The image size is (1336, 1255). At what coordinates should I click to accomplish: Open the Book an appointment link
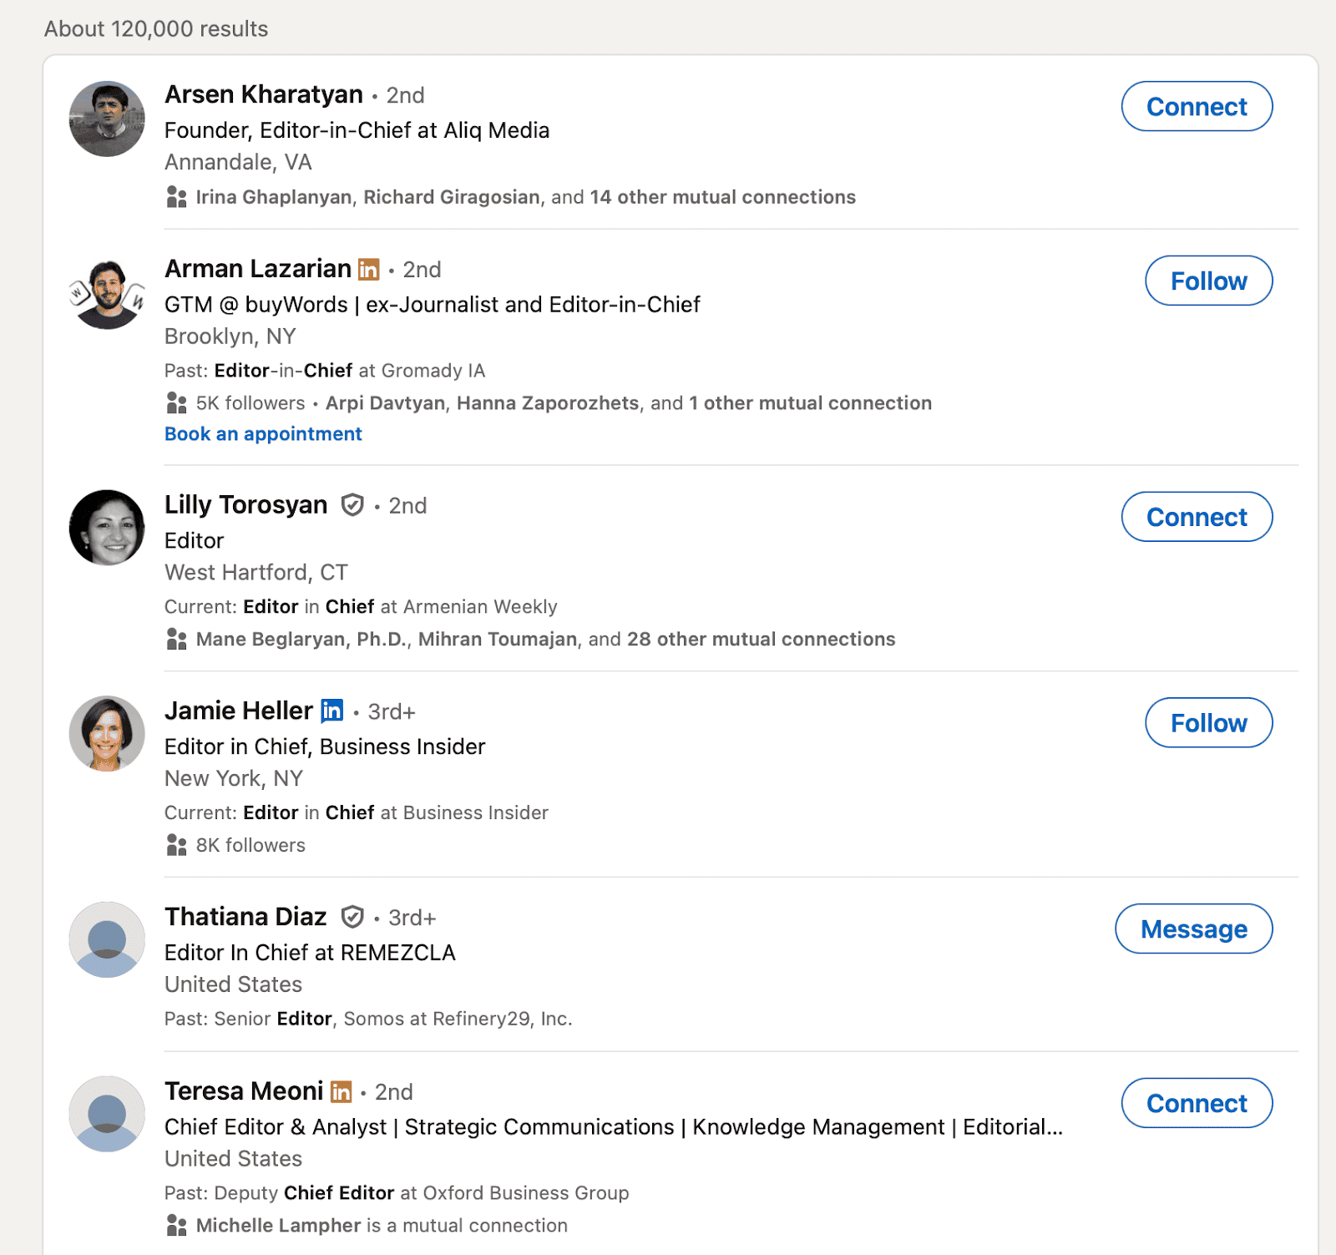tap(263, 433)
